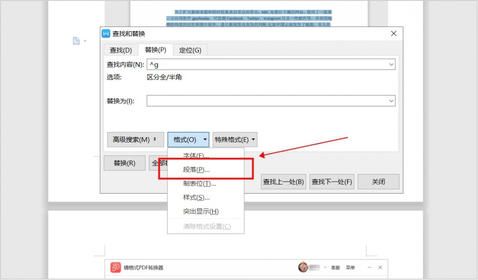Screen dimensions: 478x280
Task: Open the 特殊格式 special format dropdown
Action: (235, 139)
